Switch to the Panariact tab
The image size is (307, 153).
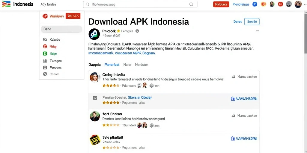click(112, 65)
